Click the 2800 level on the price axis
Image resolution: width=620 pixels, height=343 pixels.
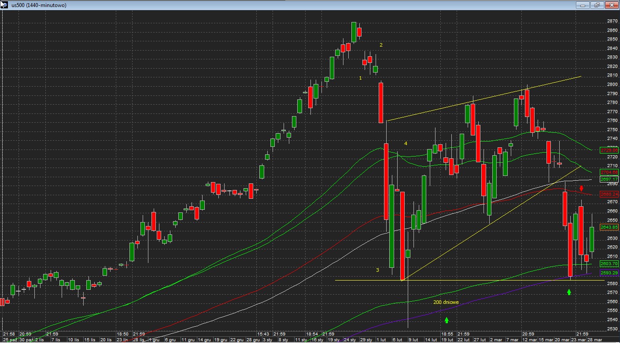coord(612,84)
